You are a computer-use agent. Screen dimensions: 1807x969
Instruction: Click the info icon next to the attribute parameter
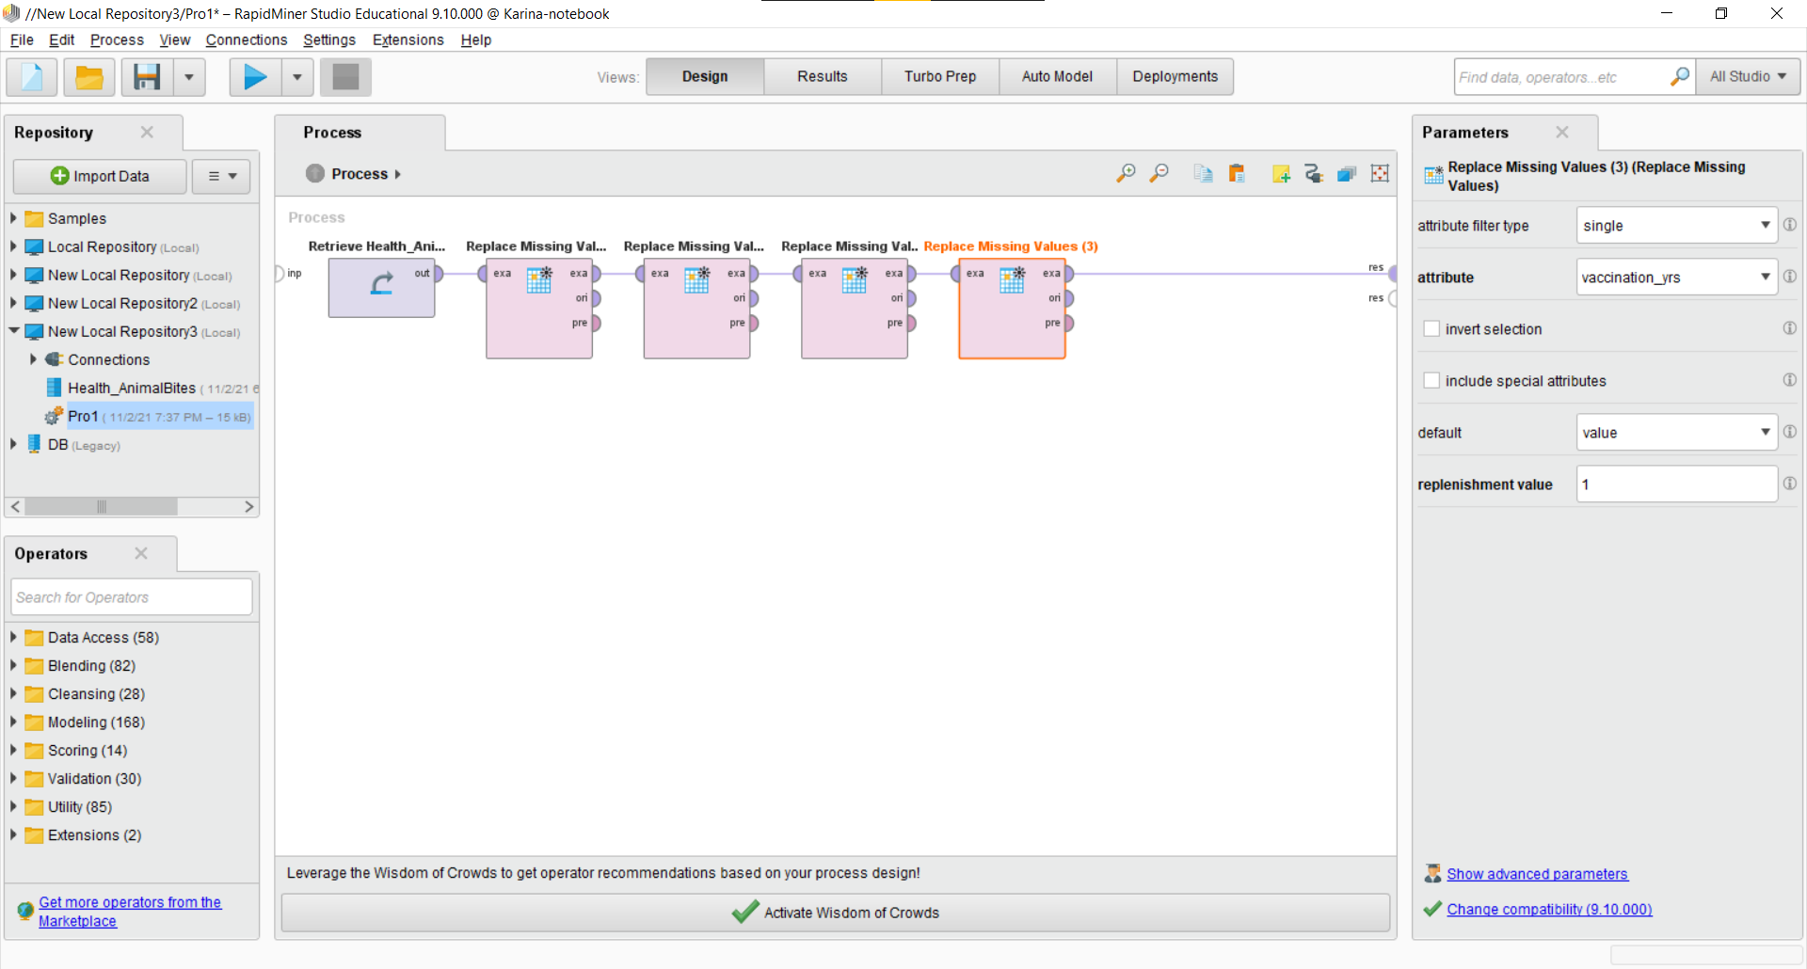1789,277
